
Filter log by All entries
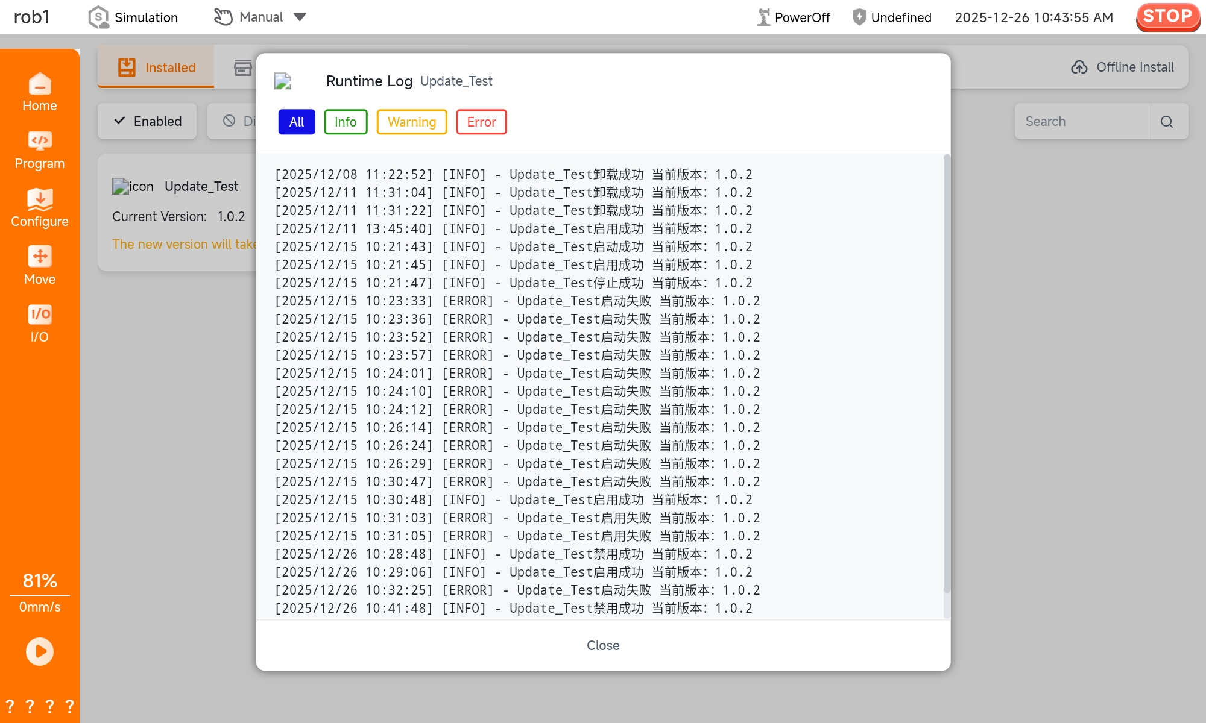(x=296, y=122)
